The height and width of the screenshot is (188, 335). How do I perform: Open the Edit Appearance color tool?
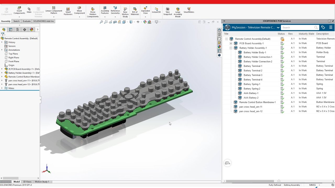point(145,22)
